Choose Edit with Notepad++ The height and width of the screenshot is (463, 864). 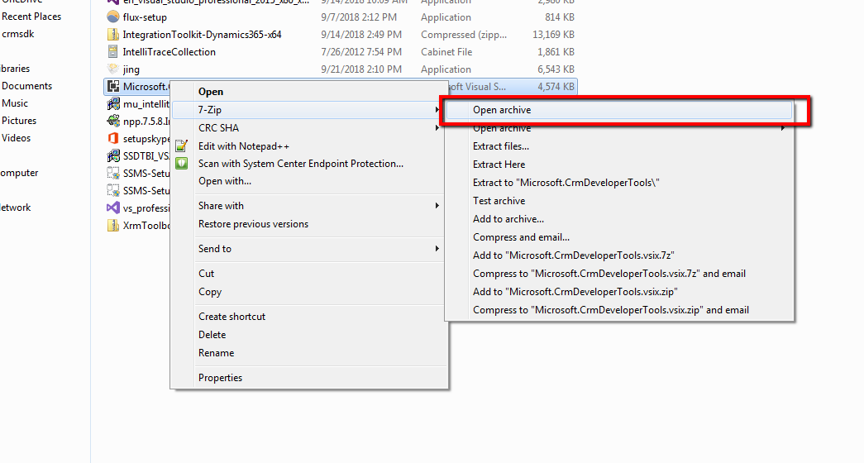pos(310,146)
